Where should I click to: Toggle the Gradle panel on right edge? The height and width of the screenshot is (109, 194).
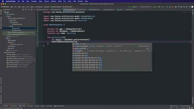[193, 12]
